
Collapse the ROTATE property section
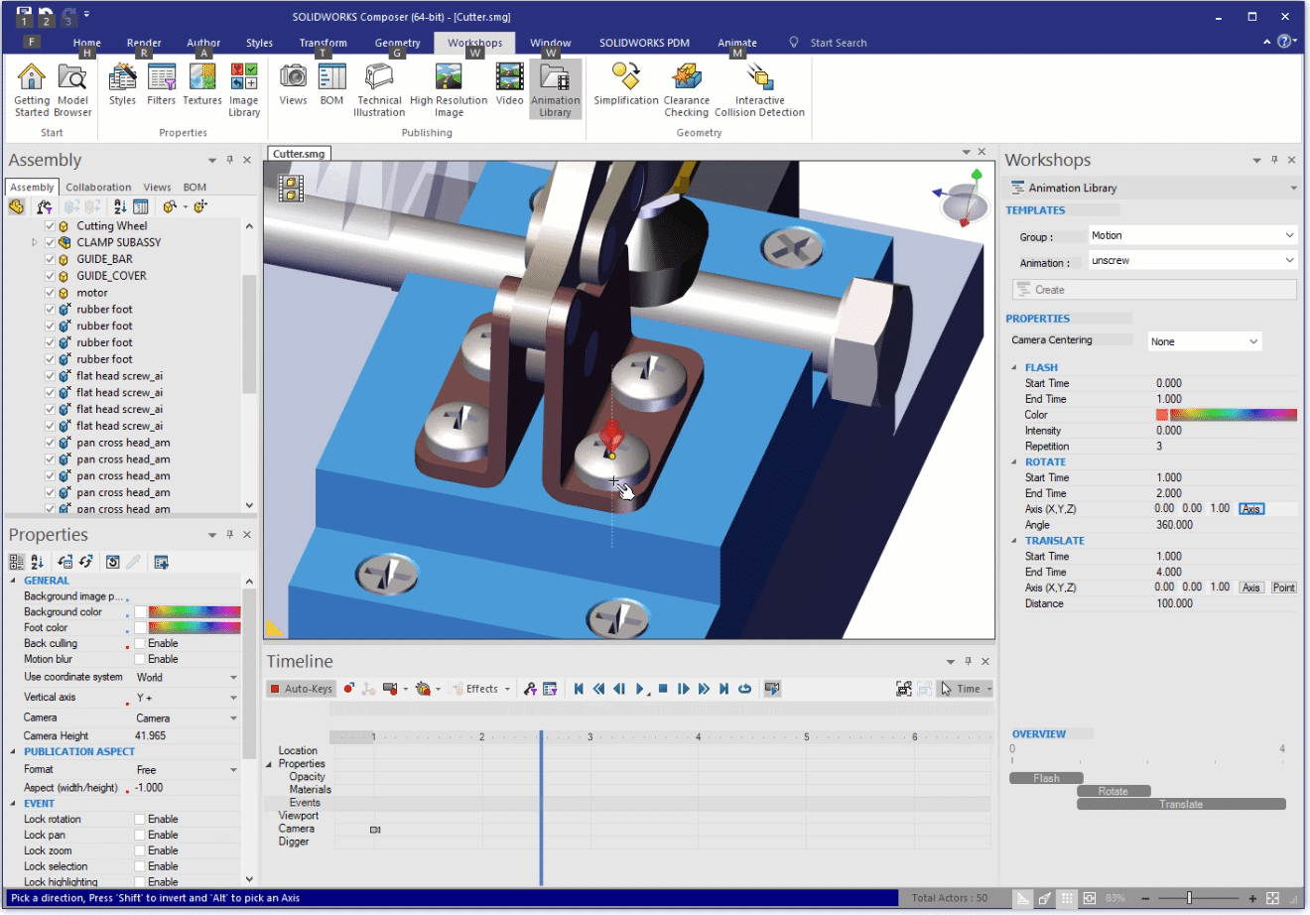tap(1014, 462)
